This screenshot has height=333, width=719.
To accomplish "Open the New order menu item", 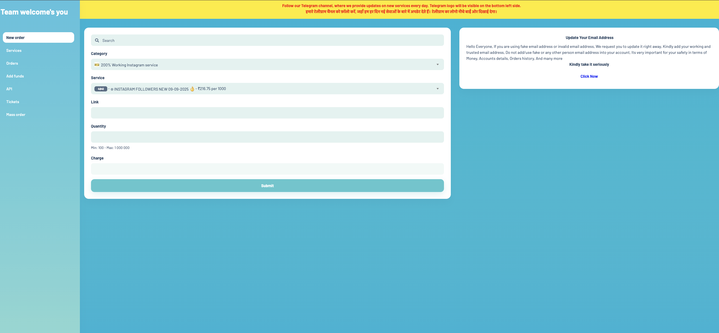I will coord(39,38).
